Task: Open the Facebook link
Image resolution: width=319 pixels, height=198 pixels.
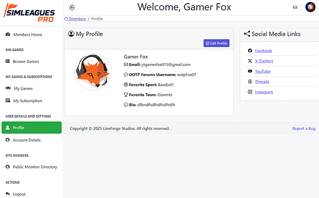Action: [x=264, y=51]
